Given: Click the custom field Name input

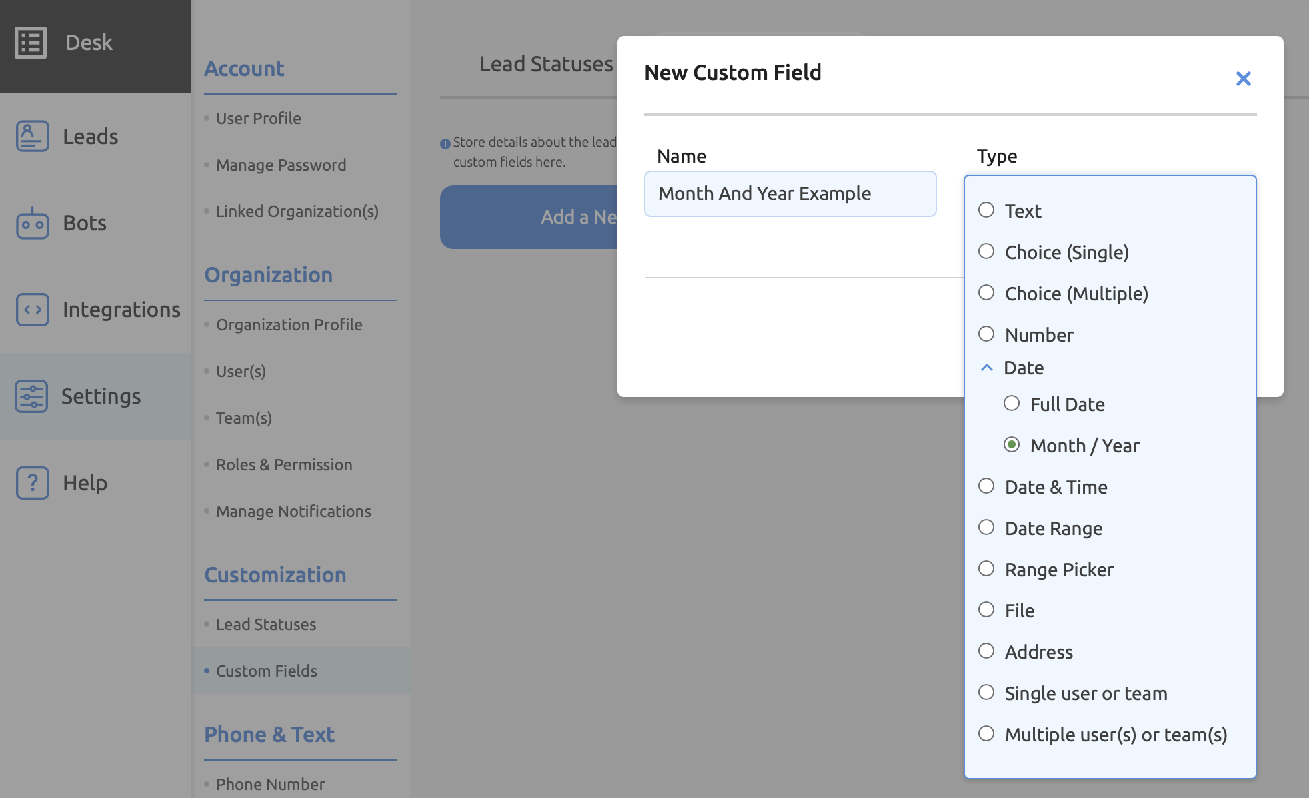Looking at the screenshot, I should [790, 194].
